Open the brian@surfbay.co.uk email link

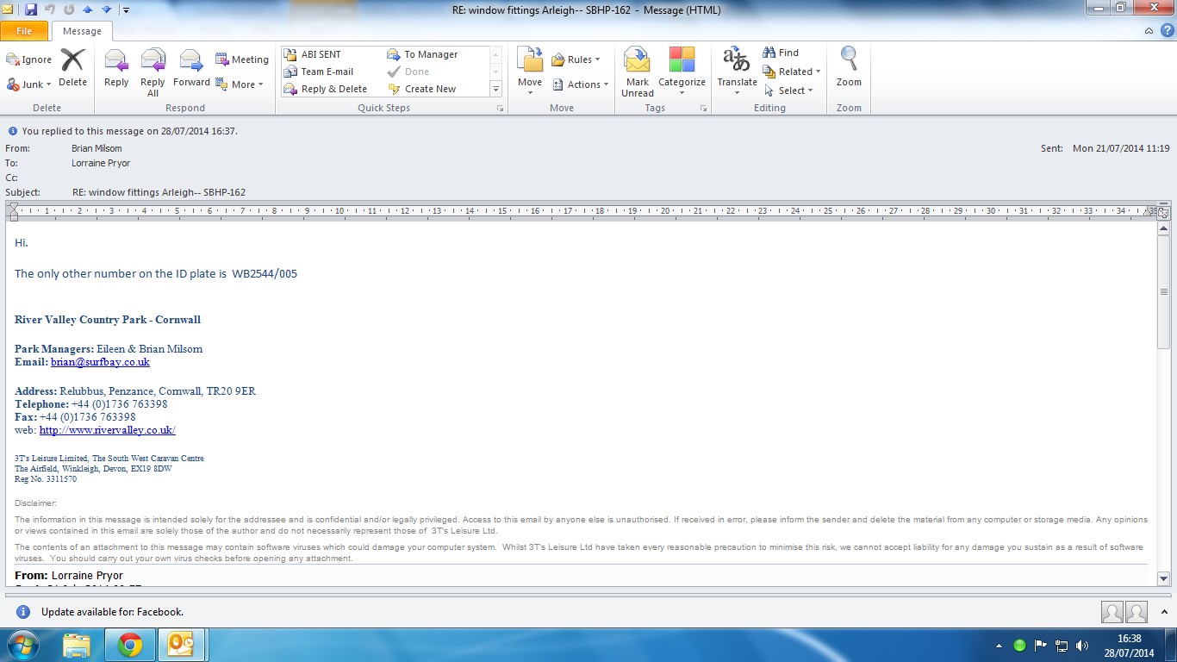[100, 362]
